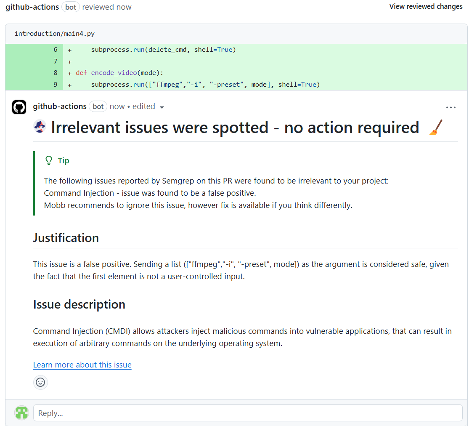
Task: Click the lightbulb Tip icon
Action: click(x=49, y=161)
